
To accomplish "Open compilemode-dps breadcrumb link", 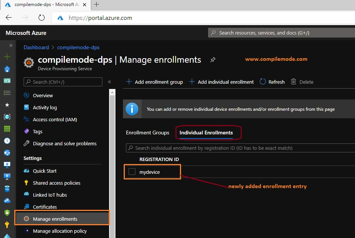I will pyautogui.click(x=78, y=47).
